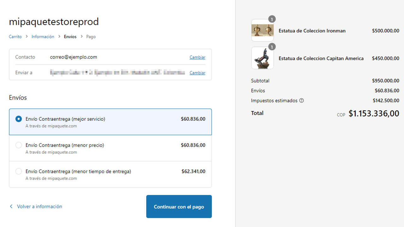Click the breadcrumb chevron before Pago
This screenshot has height=227, width=404.
point(81,37)
